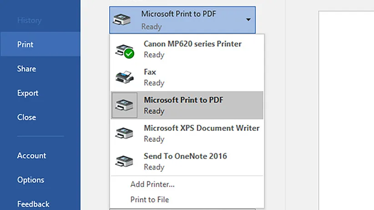The width and height of the screenshot is (374, 210).
Task: Open the Export page
Action: (28, 93)
